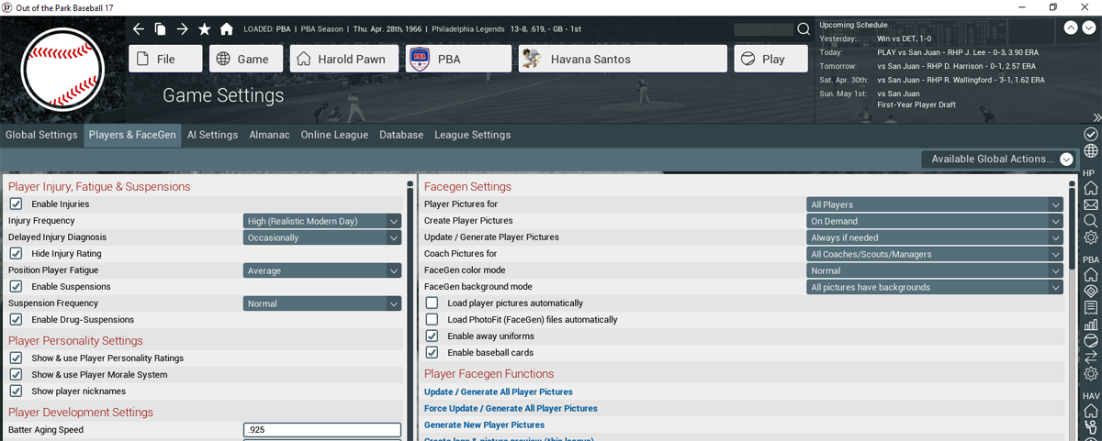1102x441 pixels.
Task: Click the upward arrow in Upcoming Schedule
Action: (x=1071, y=28)
